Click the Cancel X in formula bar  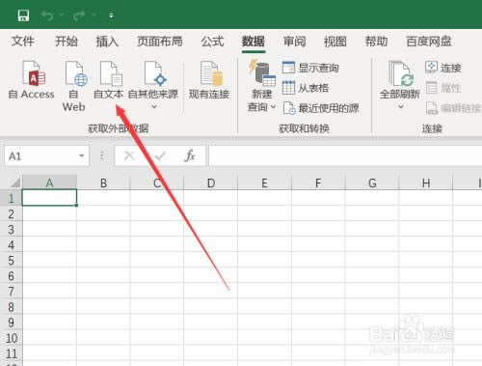pyautogui.click(x=129, y=156)
